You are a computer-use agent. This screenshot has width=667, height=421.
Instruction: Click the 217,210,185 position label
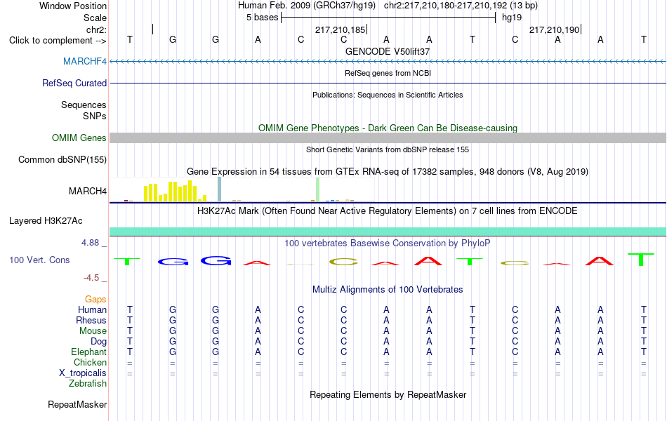[340, 29]
